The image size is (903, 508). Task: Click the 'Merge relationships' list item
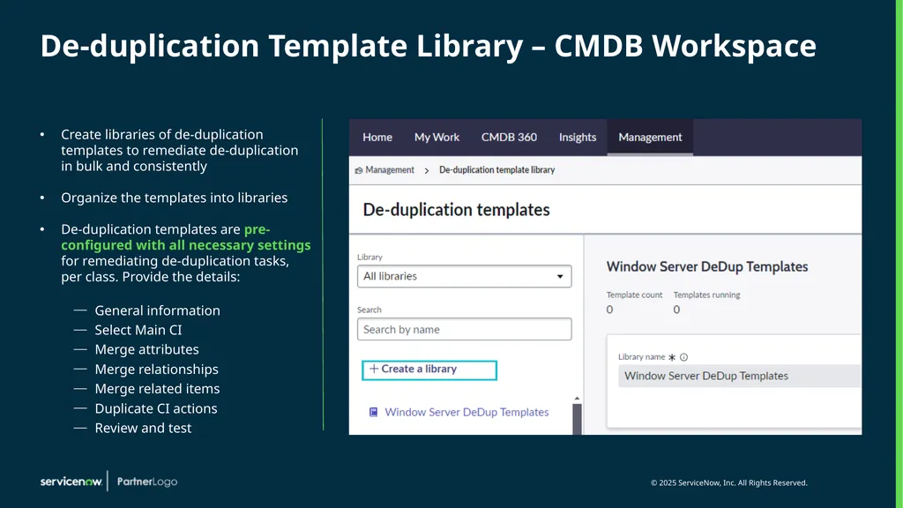157,370
